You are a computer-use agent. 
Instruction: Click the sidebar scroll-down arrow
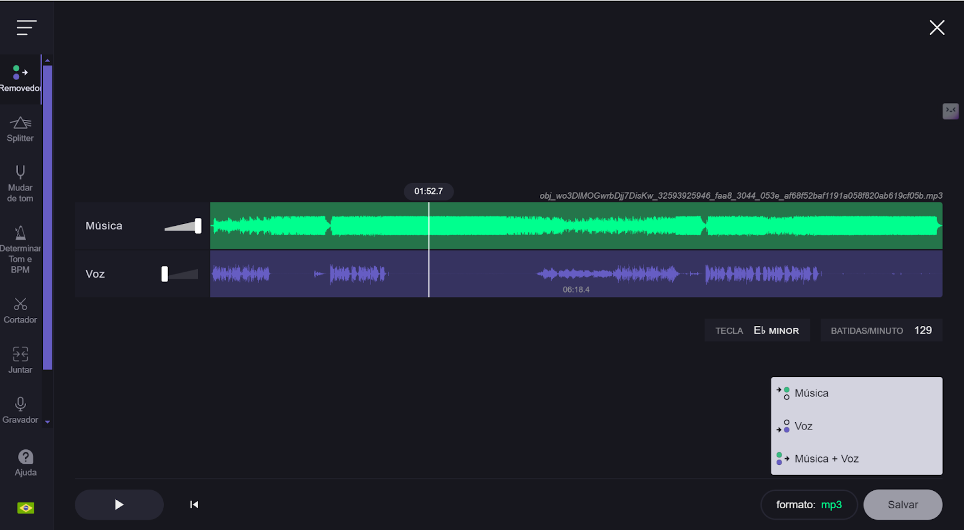(x=48, y=422)
